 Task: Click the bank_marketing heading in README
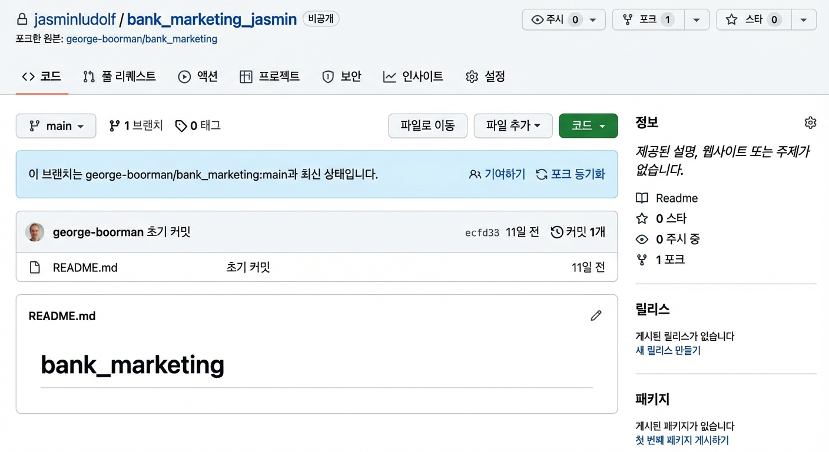pos(132,365)
